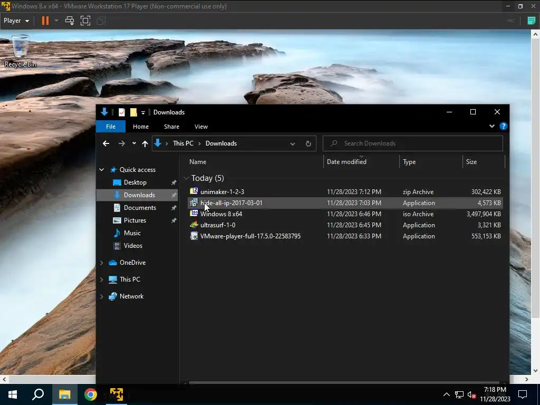
Task: Open Music in Quick access
Action: (132, 233)
